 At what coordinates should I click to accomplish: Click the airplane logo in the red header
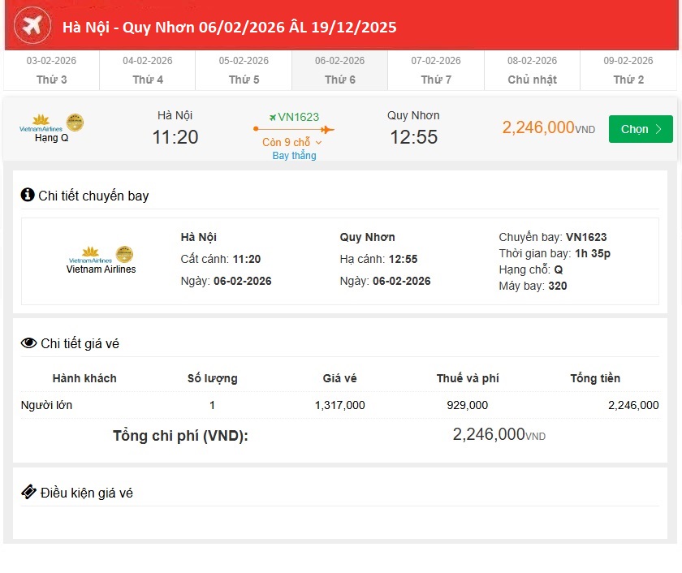(33, 27)
